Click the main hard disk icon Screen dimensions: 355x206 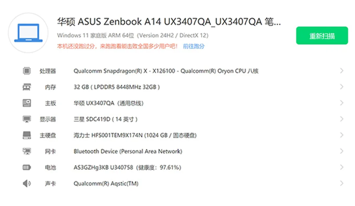coord(27,135)
